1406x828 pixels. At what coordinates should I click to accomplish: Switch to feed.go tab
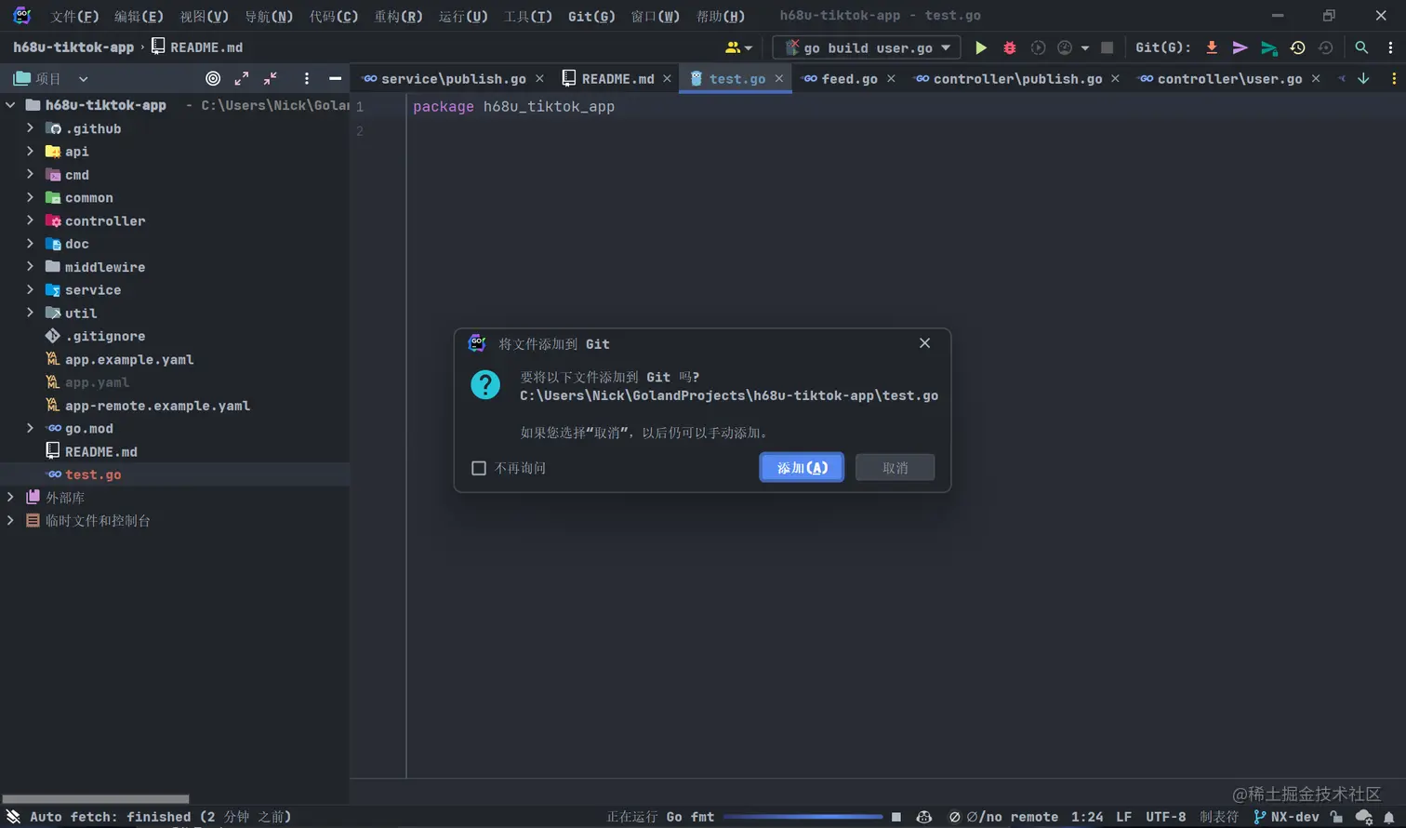849,79
